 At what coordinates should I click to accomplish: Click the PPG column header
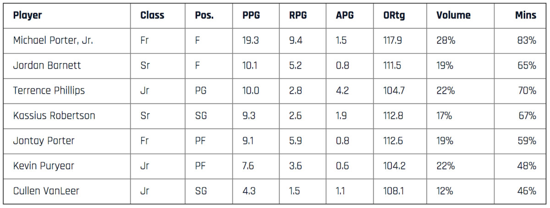point(251,16)
